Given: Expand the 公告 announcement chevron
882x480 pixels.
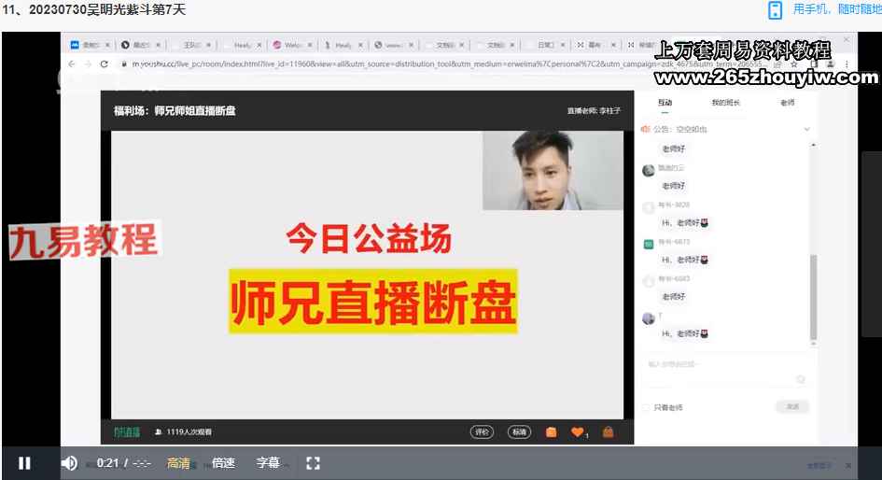Looking at the screenshot, I should (806, 129).
